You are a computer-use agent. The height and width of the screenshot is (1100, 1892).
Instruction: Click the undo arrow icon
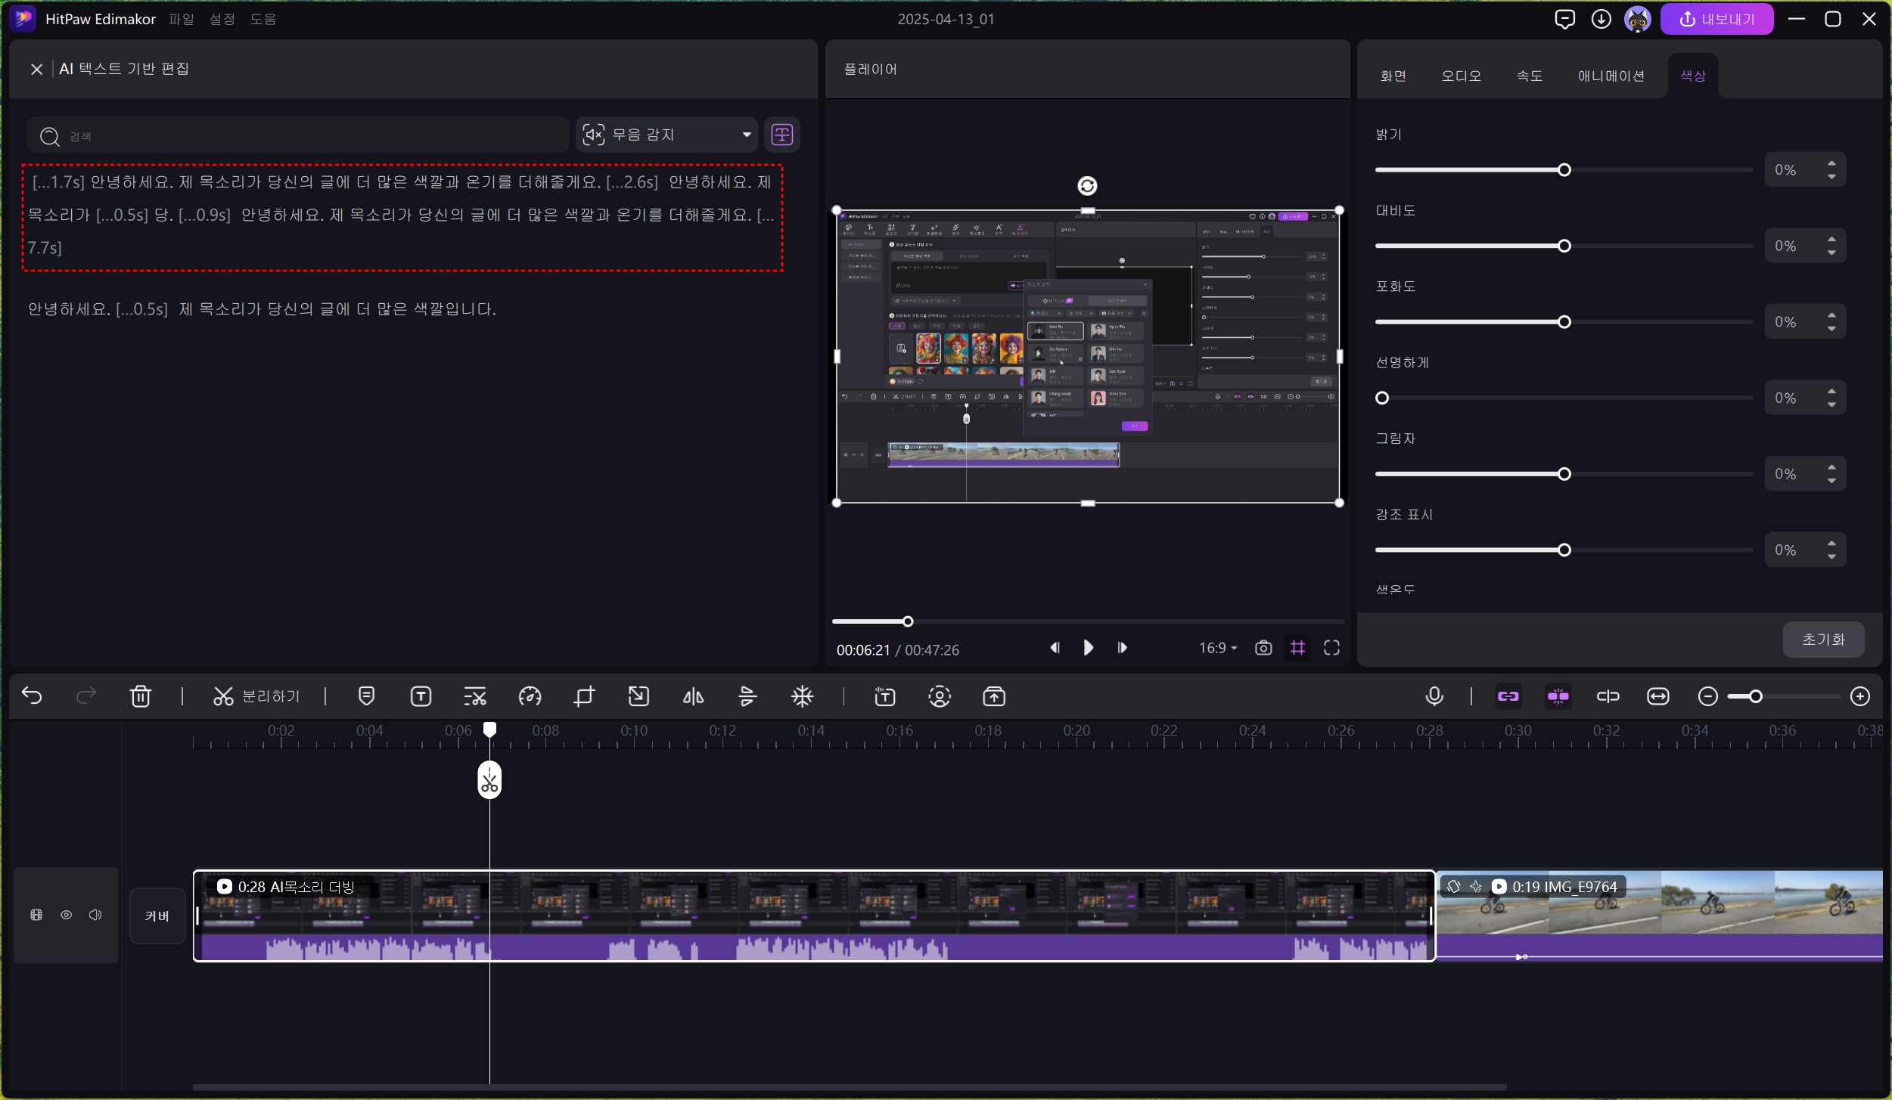33,696
